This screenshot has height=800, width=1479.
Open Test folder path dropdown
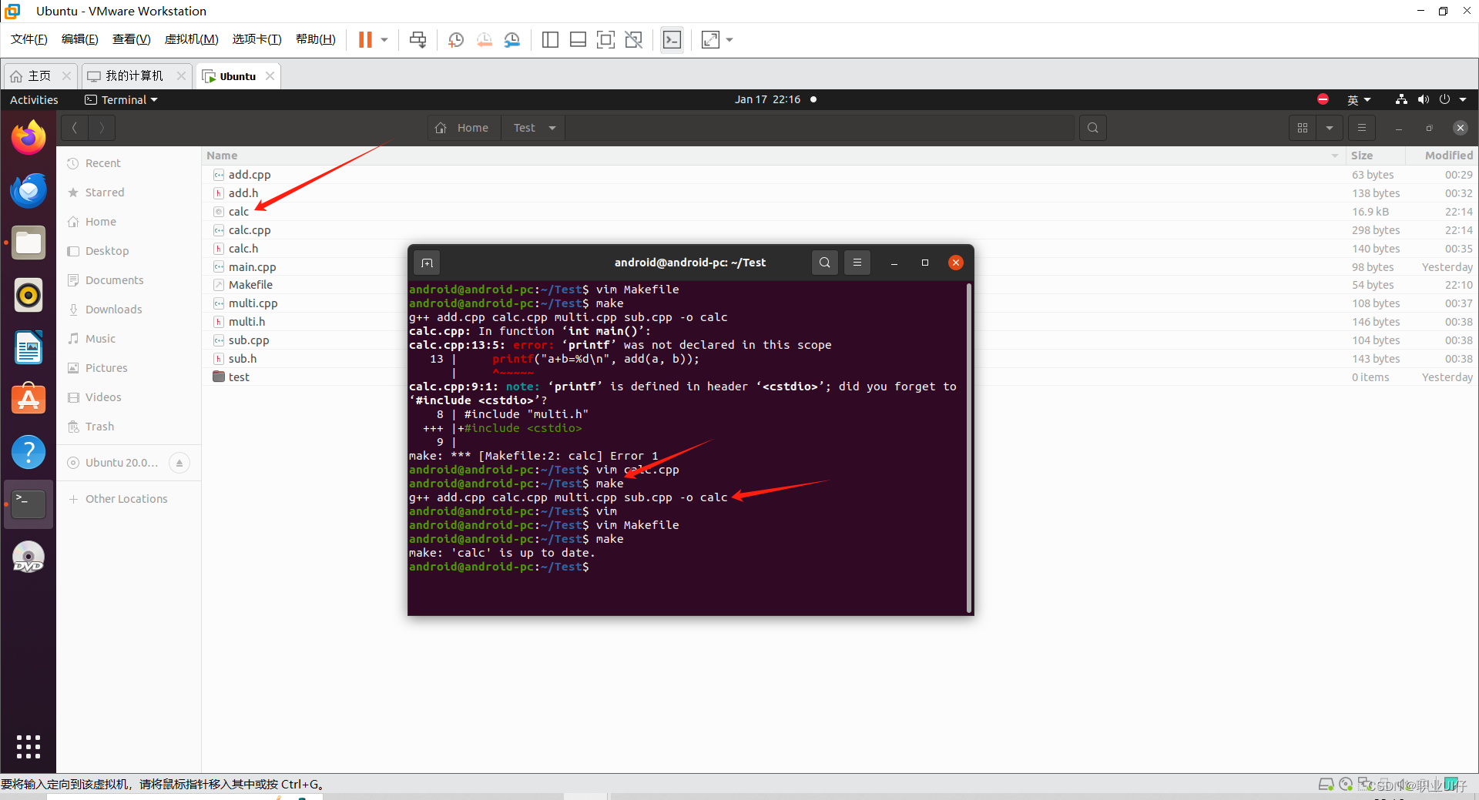552,128
